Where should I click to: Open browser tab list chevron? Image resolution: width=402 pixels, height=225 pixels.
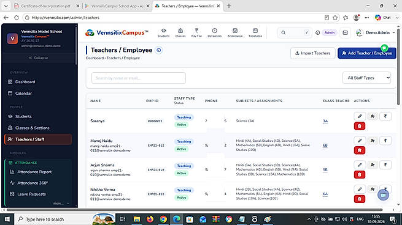6,6
